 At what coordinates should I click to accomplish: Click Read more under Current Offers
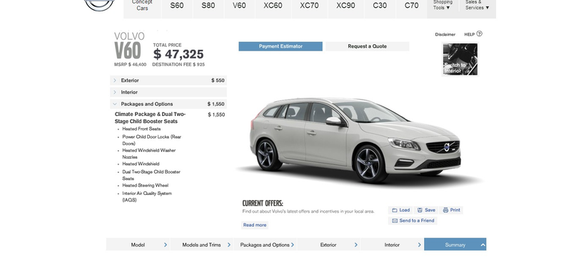click(x=255, y=225)
